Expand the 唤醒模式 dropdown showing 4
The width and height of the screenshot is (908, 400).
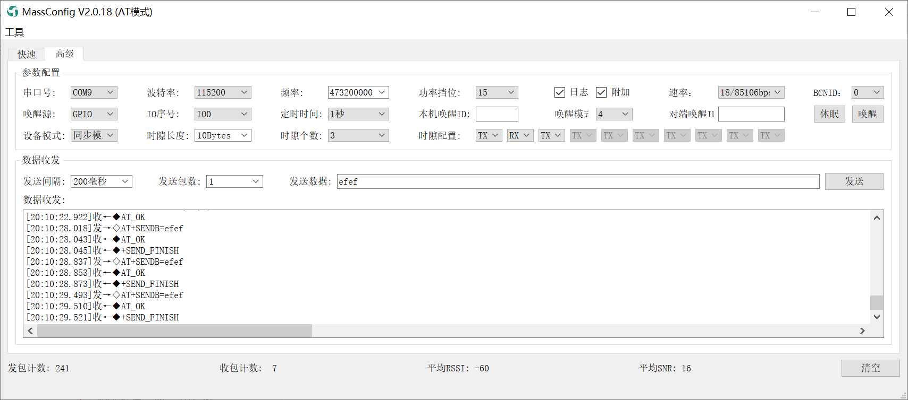(614, 114)
